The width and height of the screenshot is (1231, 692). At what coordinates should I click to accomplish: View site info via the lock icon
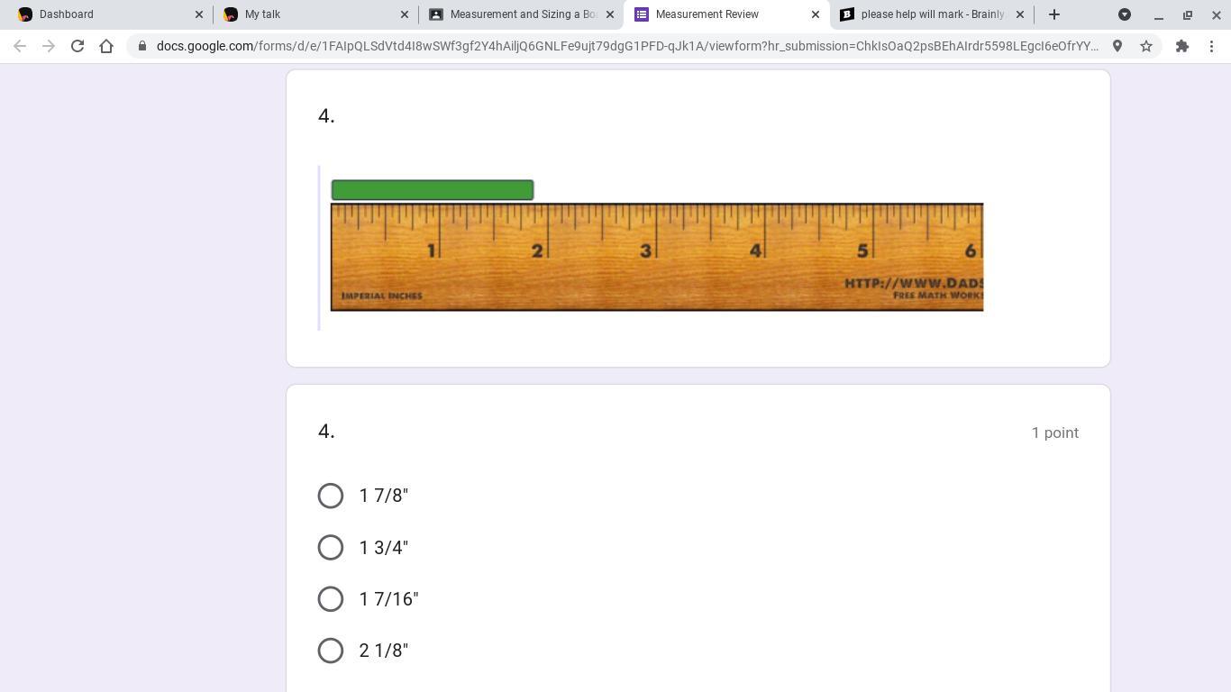tap(142, 46)
